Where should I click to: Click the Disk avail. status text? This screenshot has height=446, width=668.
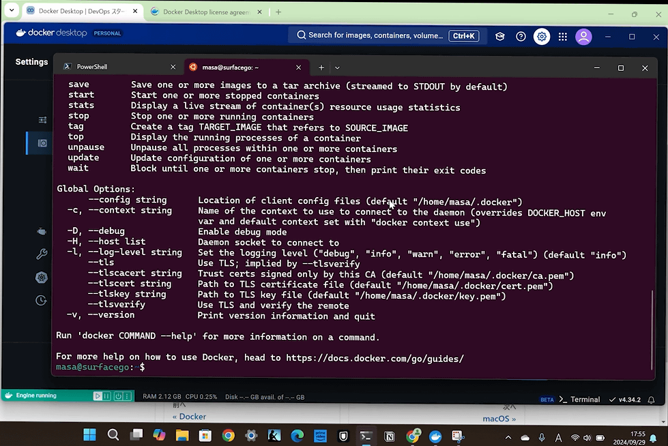tap(265, 397)
